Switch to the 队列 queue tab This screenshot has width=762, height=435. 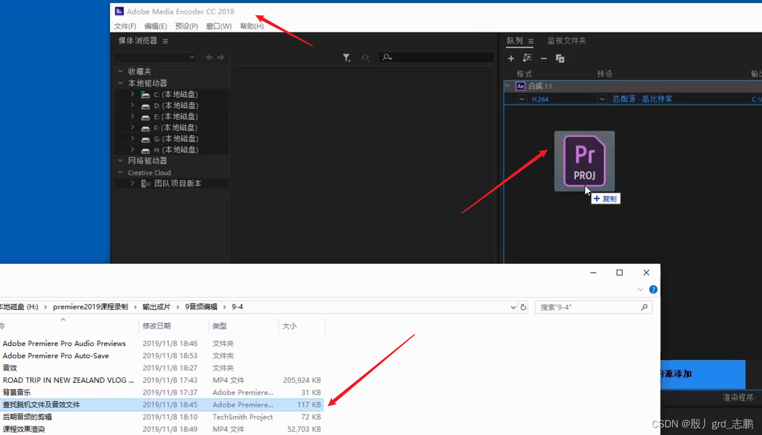[515, 41]
